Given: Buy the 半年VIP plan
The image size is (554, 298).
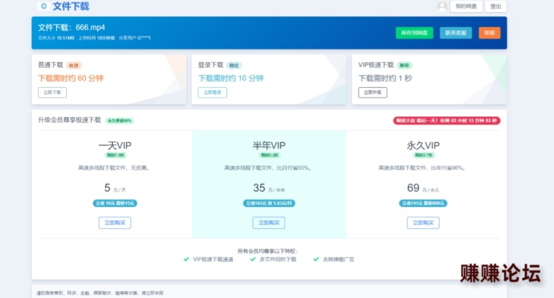Looking at the screenshot, I should tap(269, 223).
